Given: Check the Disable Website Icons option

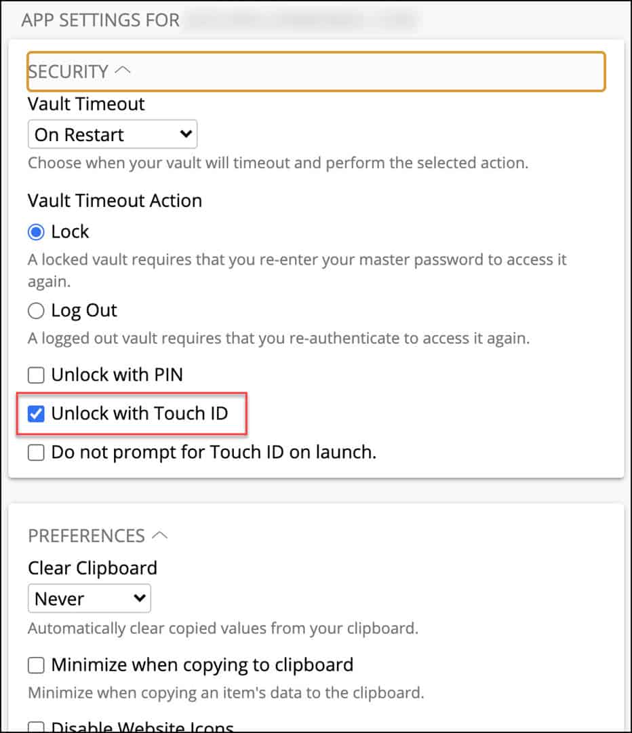Looking at the screenshot, I should tap(35, 726).
